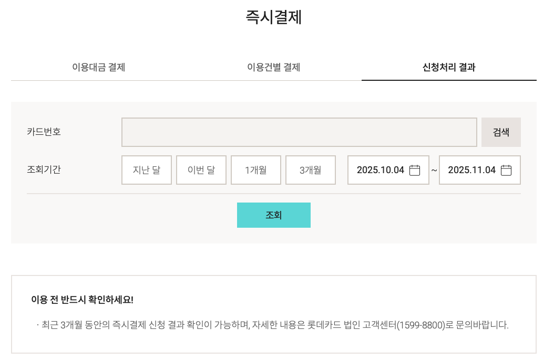
Task: Choose the 1개월 period option
Action: [256, 170]
